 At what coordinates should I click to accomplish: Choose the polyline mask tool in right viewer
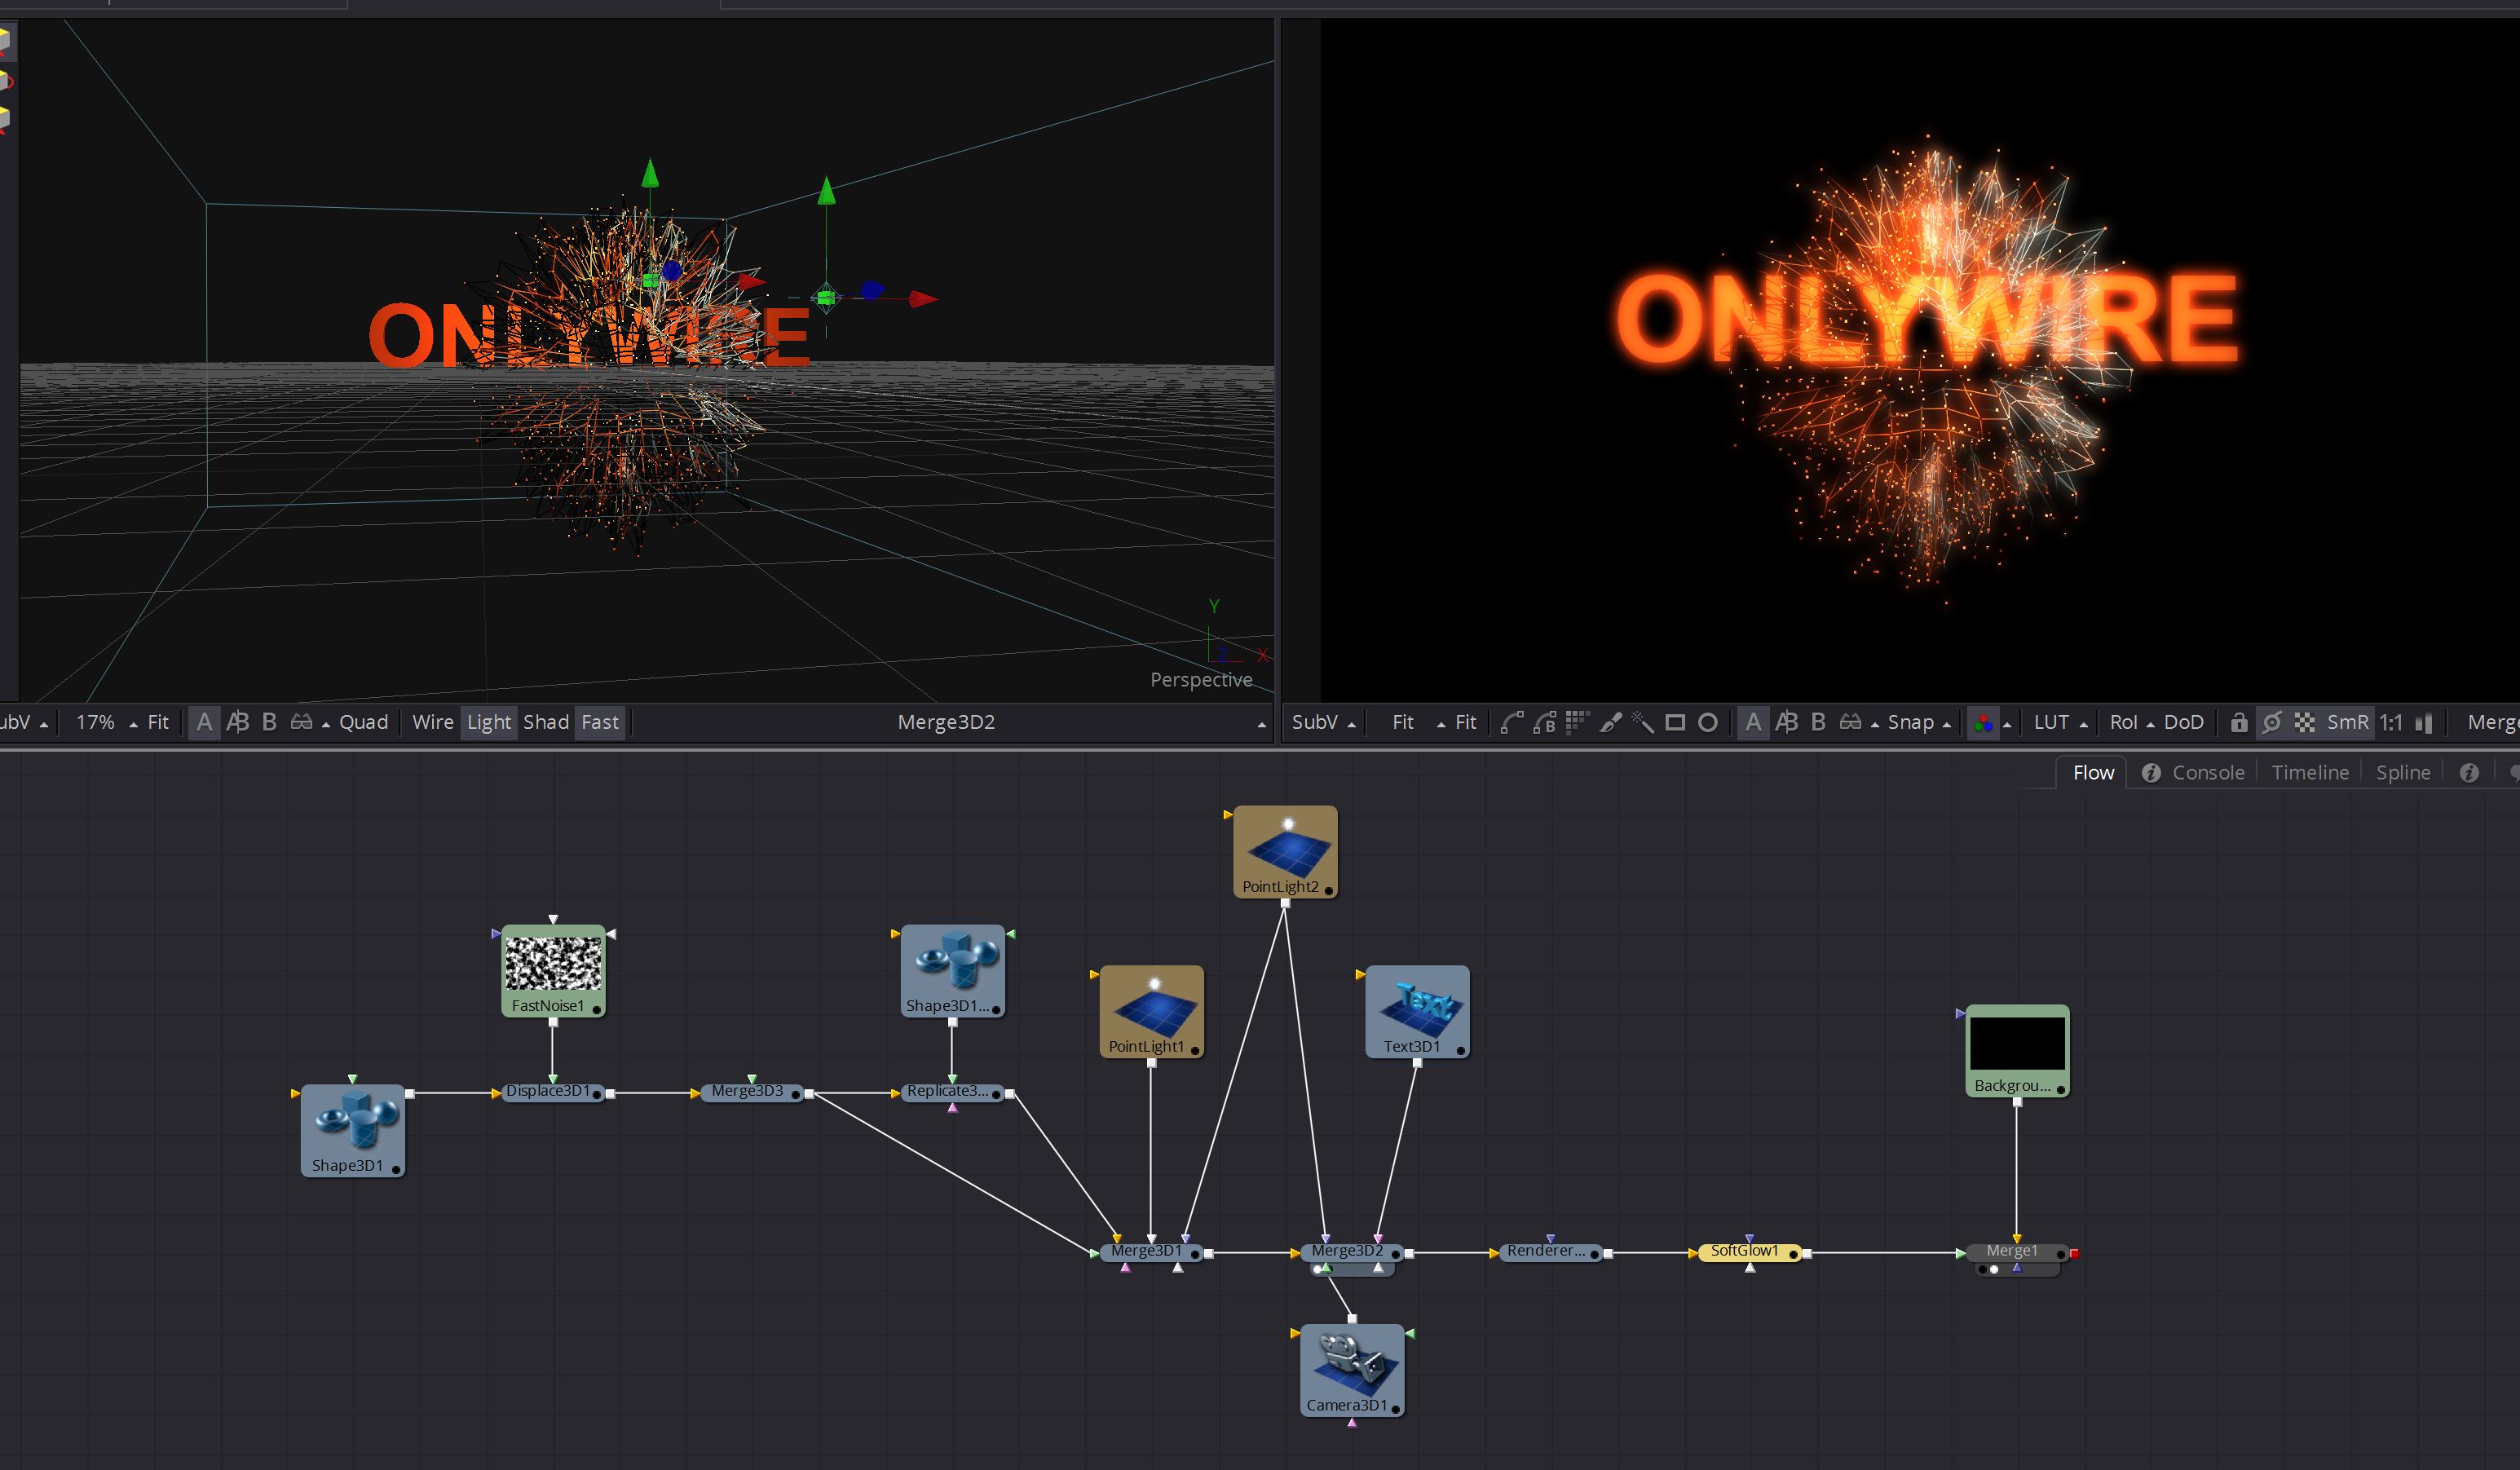pos(1512,722)
